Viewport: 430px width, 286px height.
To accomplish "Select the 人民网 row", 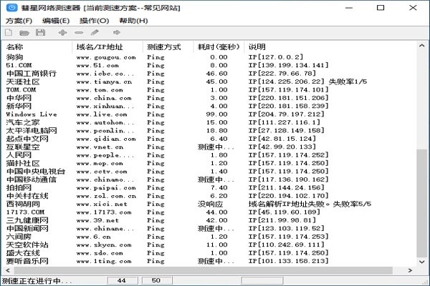I will (x=210, y=155).
